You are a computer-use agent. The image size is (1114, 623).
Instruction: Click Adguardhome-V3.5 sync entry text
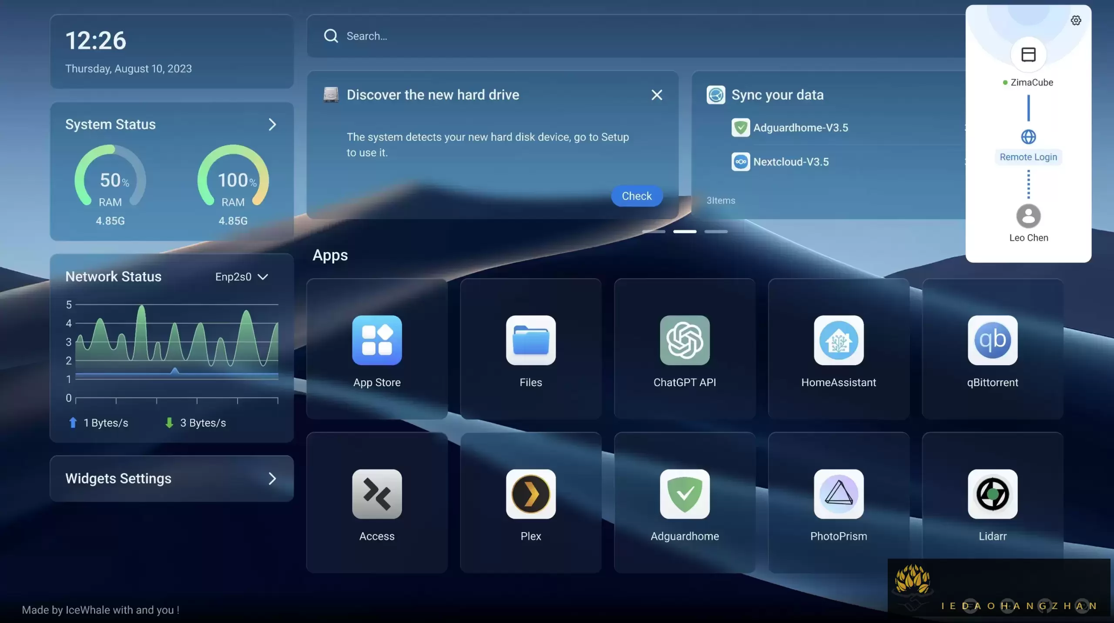800,128
